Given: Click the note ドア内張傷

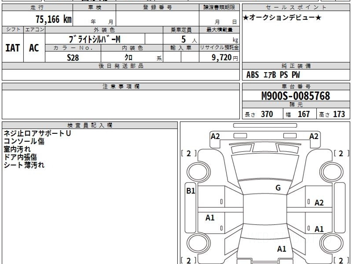Looking at the screenshot, I should coord(20,157).
